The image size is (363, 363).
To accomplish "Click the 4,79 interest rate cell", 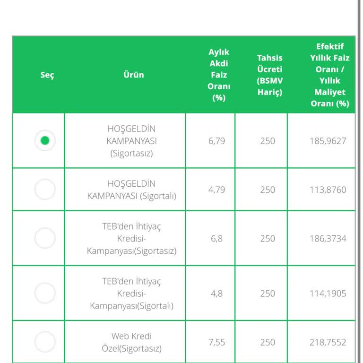I will click(216, 190).
